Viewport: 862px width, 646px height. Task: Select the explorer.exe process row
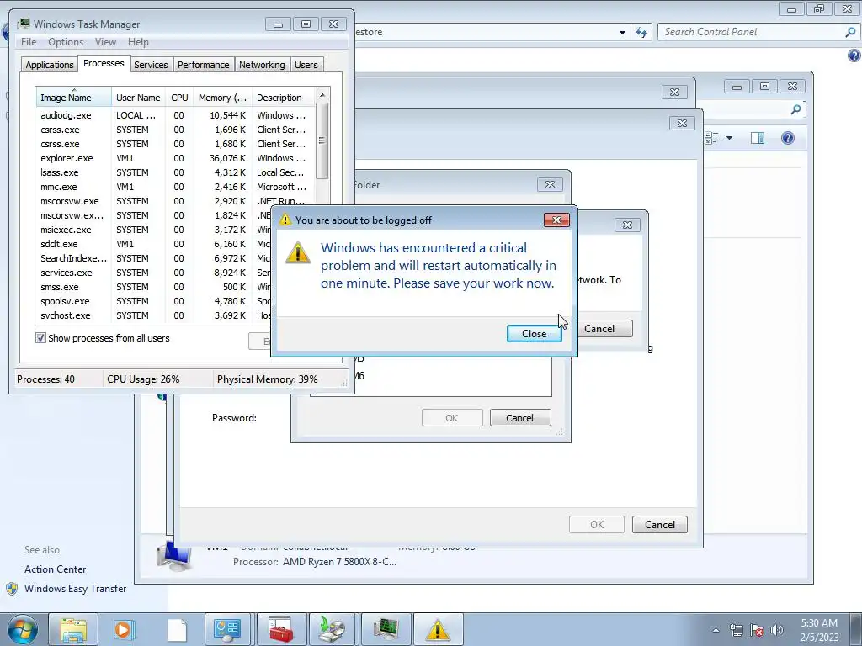coord(175,158)
